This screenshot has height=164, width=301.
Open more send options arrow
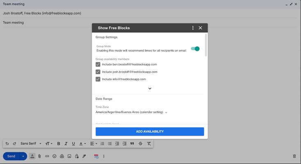[23, 156]
